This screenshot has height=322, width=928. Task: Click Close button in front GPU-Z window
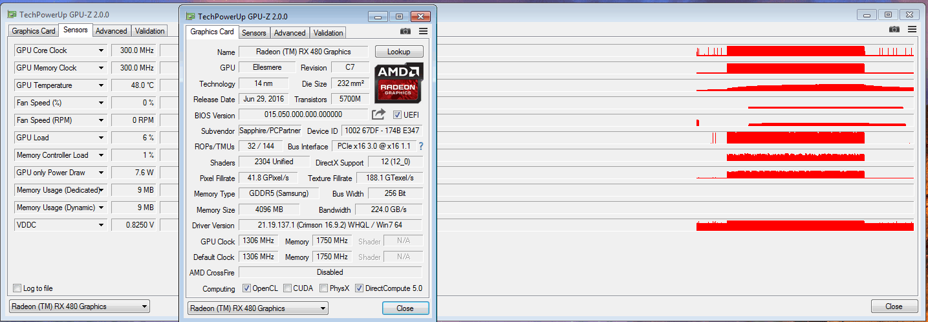(x=405, y=308)
